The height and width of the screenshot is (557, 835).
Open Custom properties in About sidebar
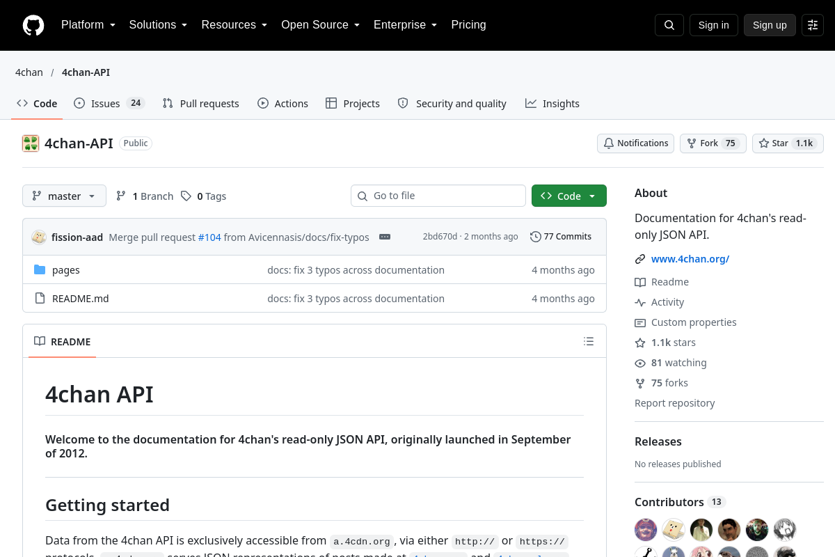[x=685, y=322]
